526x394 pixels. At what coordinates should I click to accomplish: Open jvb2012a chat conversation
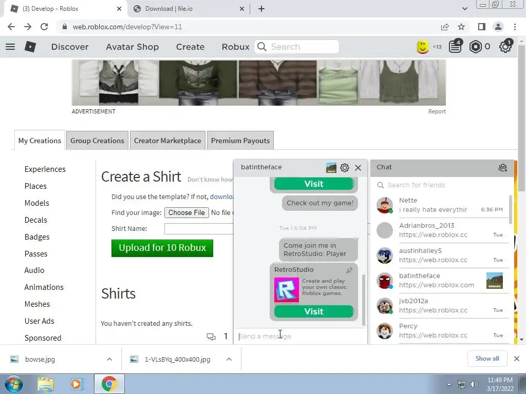(441, 306)
